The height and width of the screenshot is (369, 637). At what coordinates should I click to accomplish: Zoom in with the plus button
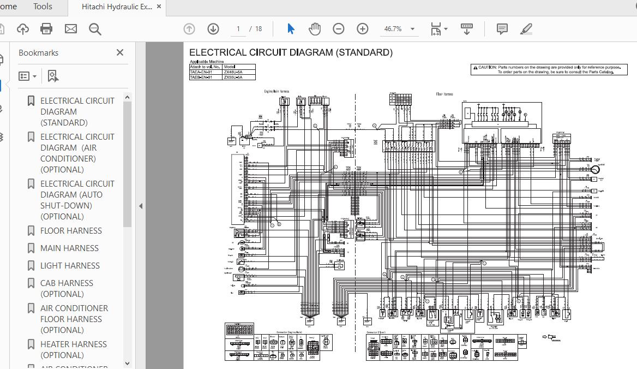(x=363, y=29)
